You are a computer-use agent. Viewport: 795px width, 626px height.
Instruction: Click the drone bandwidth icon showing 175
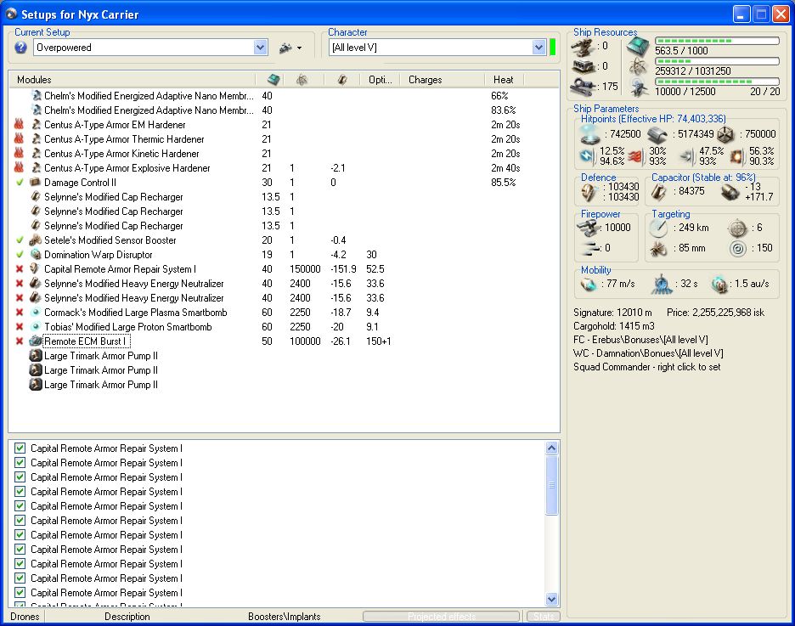pos(583,87)
